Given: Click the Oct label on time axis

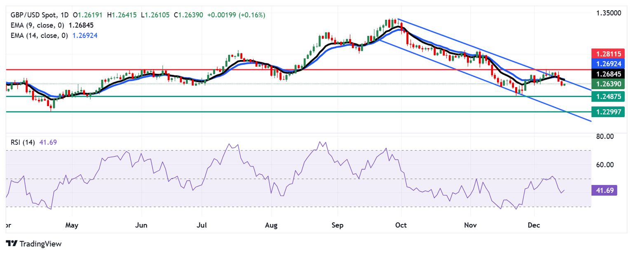Looking at the screenshot, I should tap(401, 226).
